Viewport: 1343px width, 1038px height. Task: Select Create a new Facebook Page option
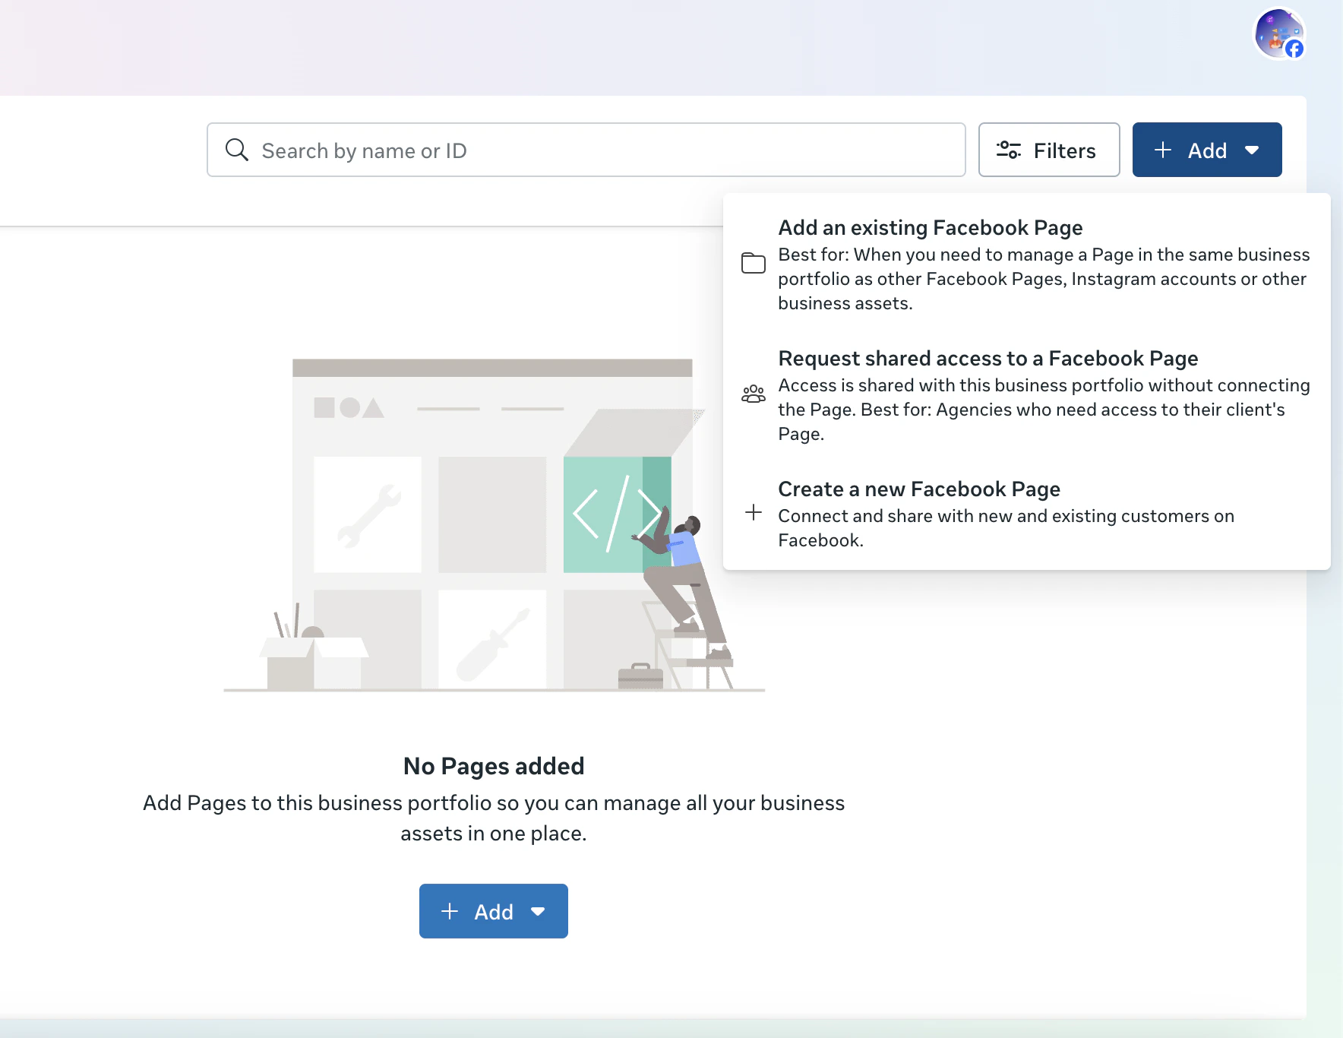(919, 489)
